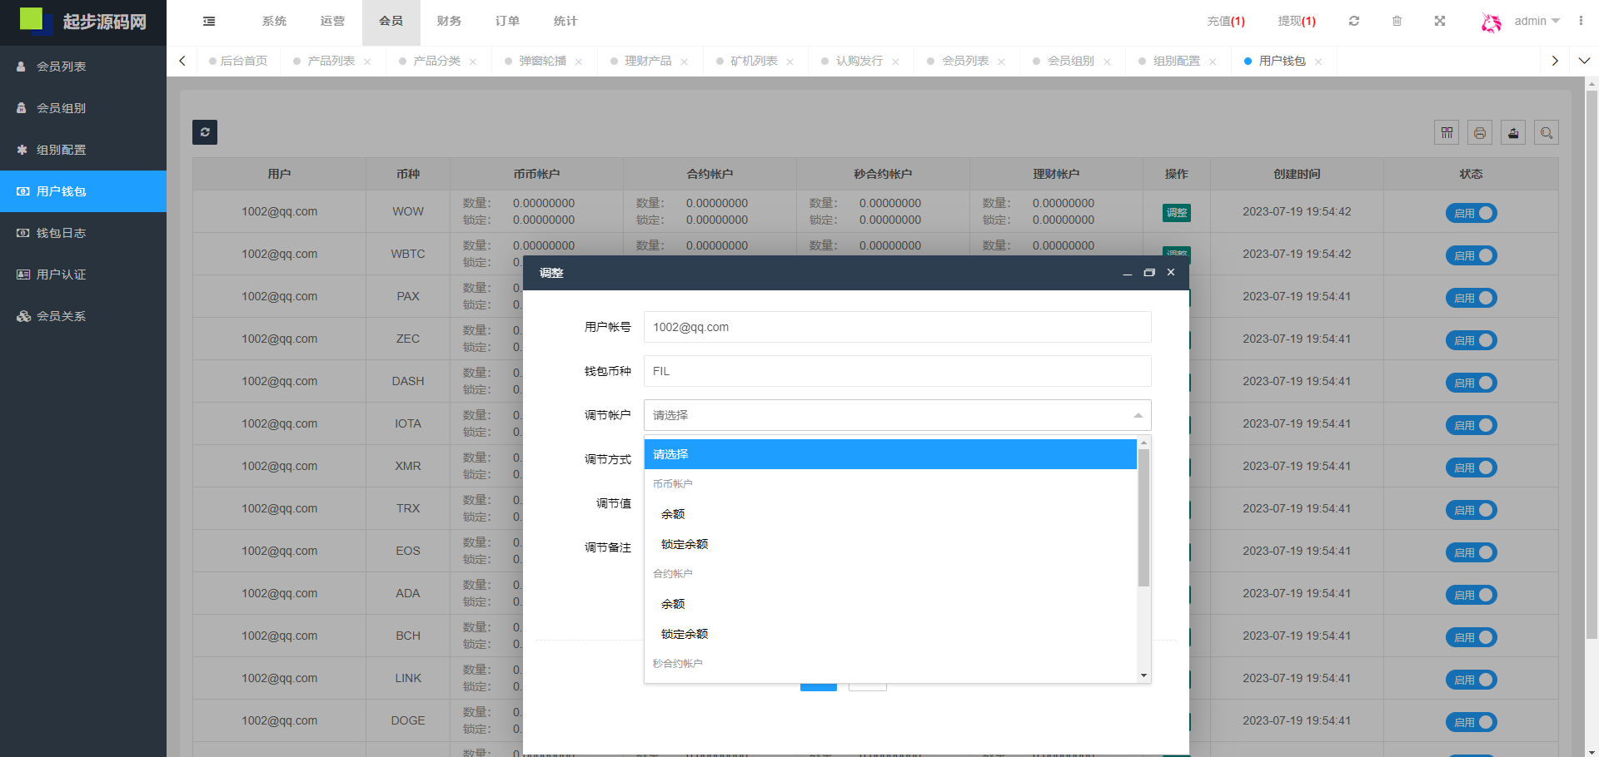1599x757 pixels.
Task: Toggle fullscreen with the expand icon
Action: pyautogui.click(x=1440, y=22)
